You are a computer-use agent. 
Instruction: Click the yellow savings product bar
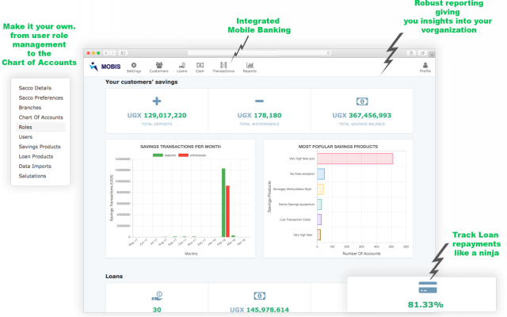click(320, 189)
